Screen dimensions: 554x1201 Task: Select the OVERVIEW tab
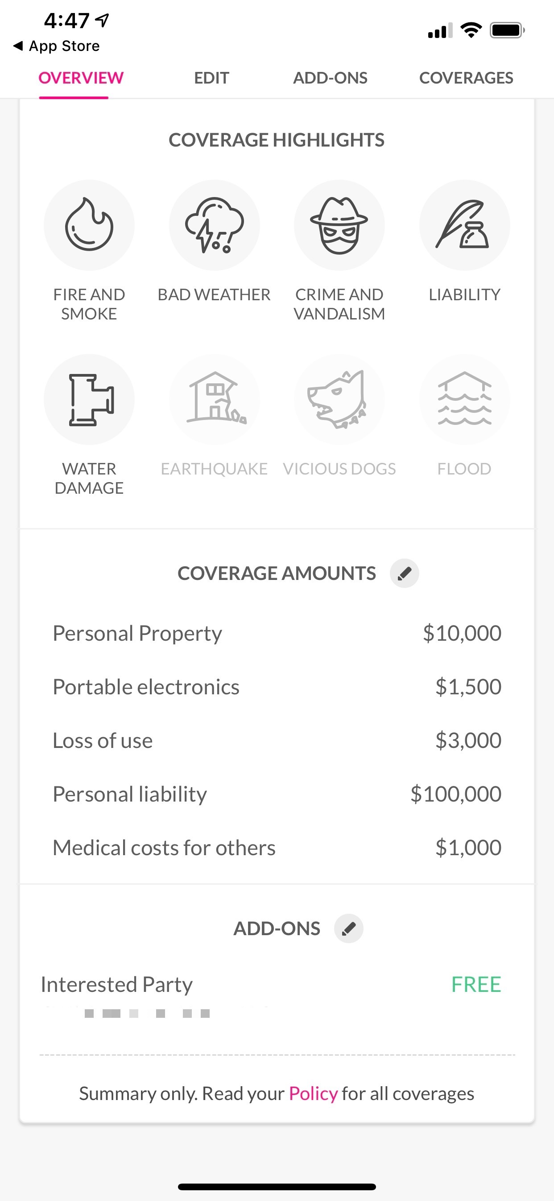[x=81, y=78]
